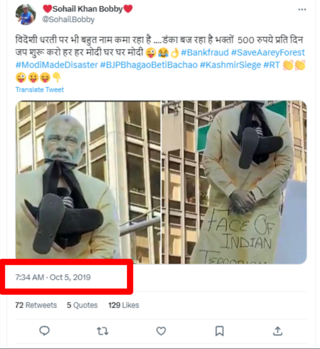
Task: Click the 7:34 AM Oct 5, 2019 timestamp
Action: (x=53, y=278)
